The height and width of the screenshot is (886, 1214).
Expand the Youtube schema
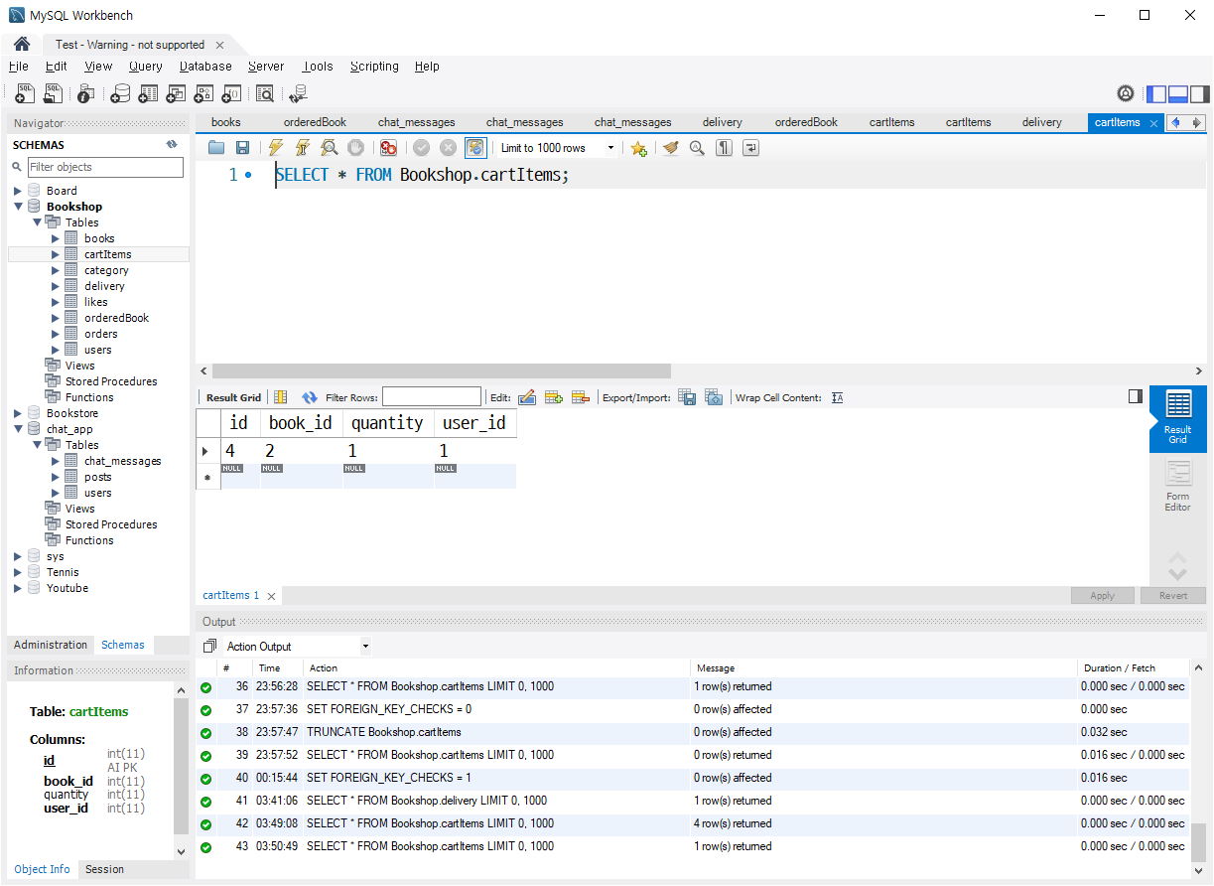pyautogui.click(x=18, y=588)
